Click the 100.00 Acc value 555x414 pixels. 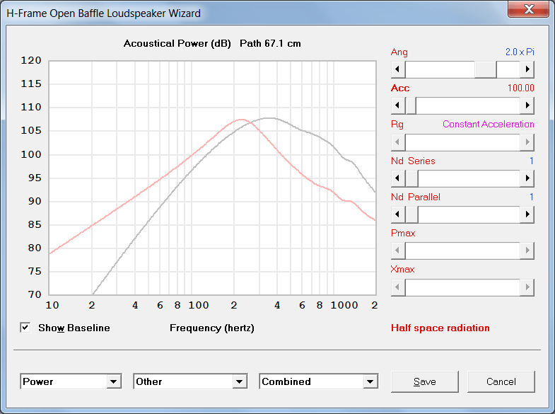(520, 88)
